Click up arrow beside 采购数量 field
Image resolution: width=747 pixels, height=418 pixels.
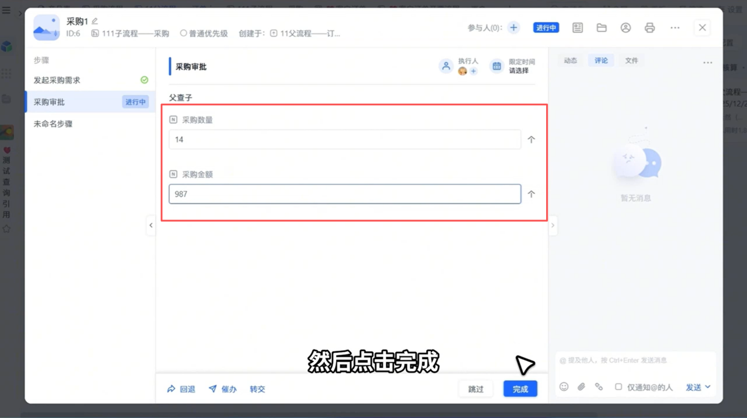[x=531, y=140]
